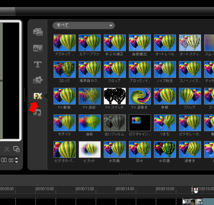Select 水彩画 thumbnail between 流水 and 渦巻き
The width and height of the screenshot is (214, 205).
point(165,149)
